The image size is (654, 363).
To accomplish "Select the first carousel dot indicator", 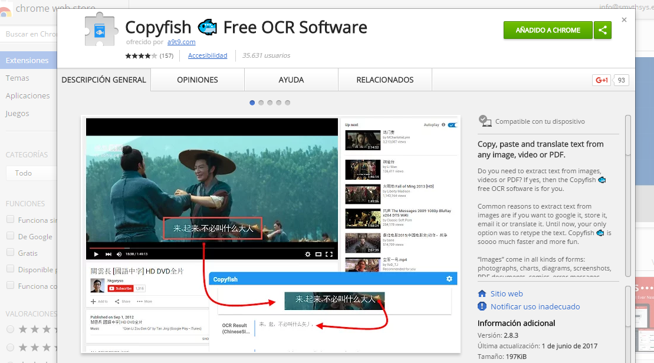I will point(252,103).
